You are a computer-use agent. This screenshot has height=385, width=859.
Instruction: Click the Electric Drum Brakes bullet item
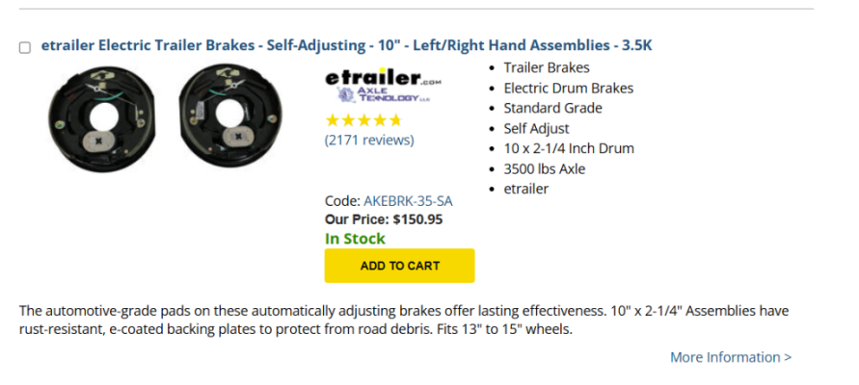click(x=569, y=88)
